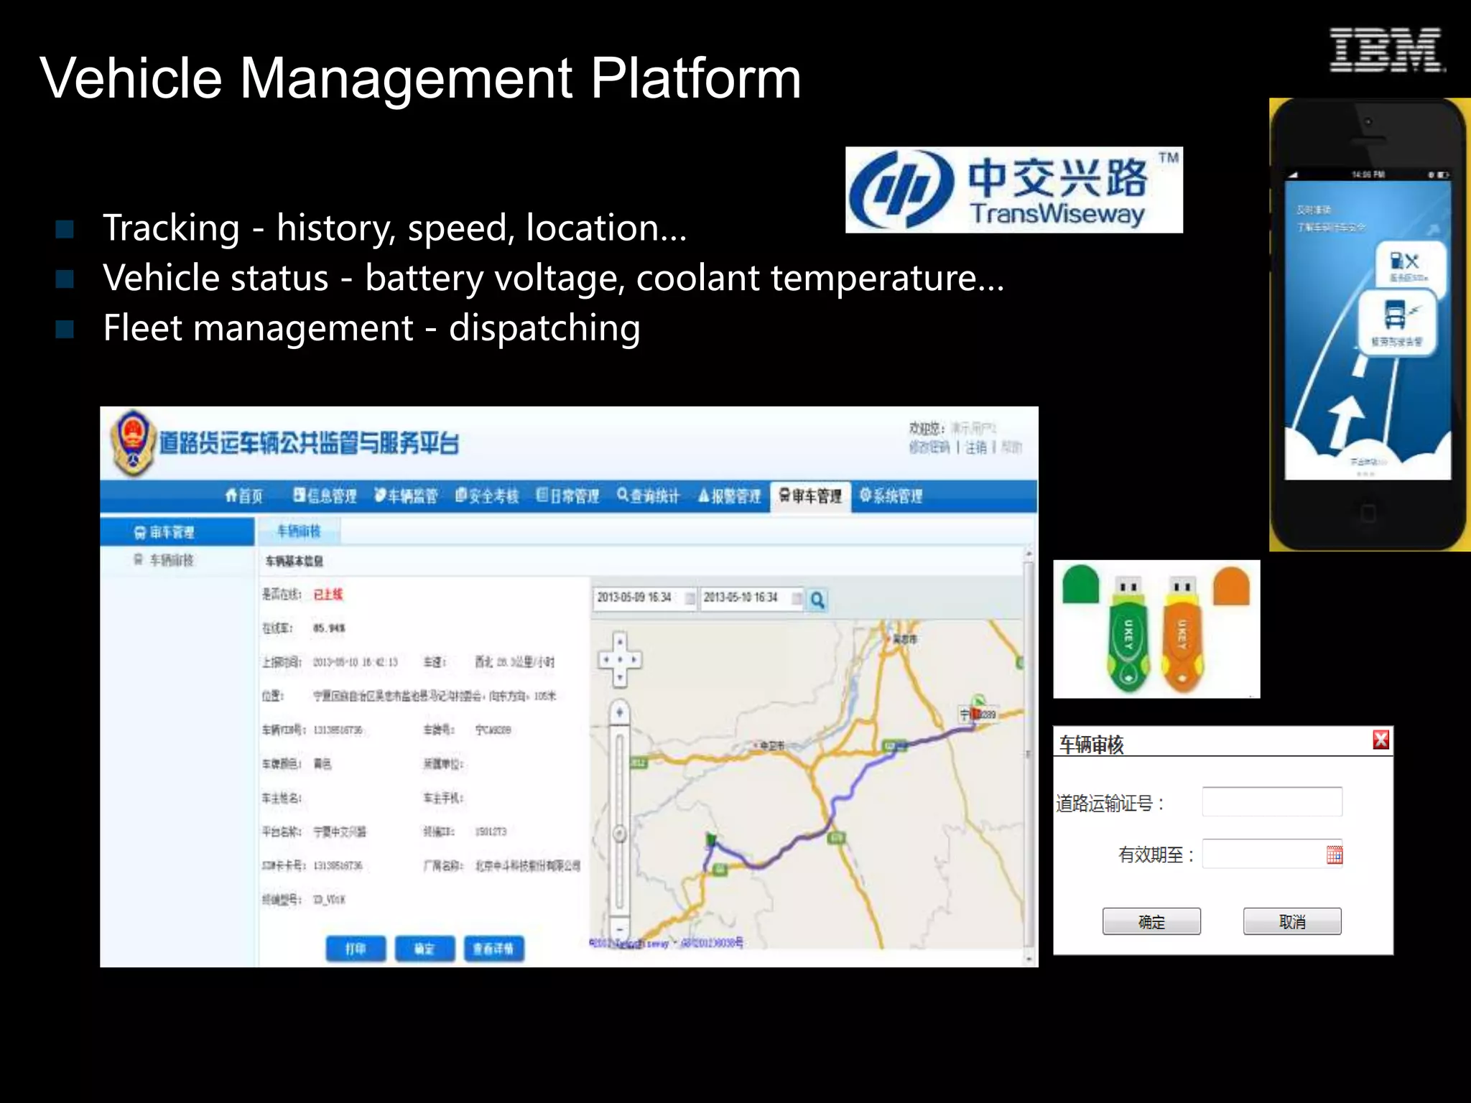The width and height of the screenshot is (1471, 1103).
Task: Open the 信息管理 menu
Action: (x=325, y=496)
